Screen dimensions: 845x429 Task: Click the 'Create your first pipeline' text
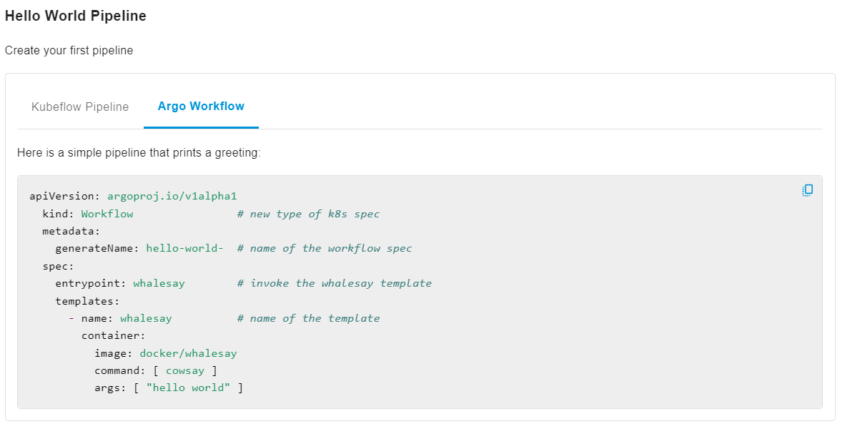tap(69, 51)
